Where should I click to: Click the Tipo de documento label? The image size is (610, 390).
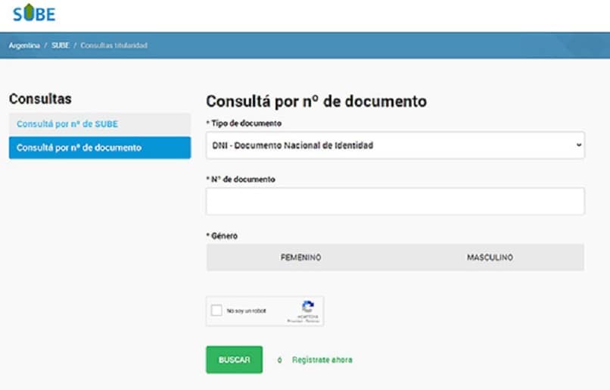[244, 123]
